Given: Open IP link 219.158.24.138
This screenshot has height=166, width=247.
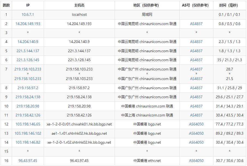Looking at the screenshot, I should (x=28, y=97).
